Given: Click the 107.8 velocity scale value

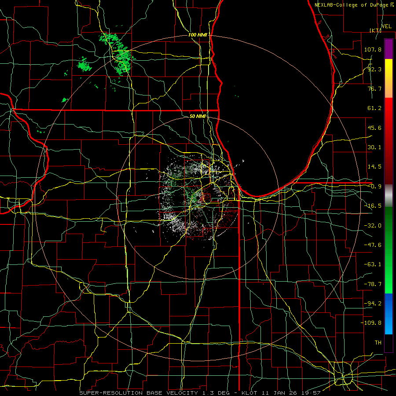Looking at the screenshot, I should pyautogui.click(x=373, y=49).
